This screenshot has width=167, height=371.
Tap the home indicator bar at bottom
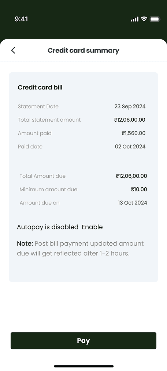tap(83, 366)
